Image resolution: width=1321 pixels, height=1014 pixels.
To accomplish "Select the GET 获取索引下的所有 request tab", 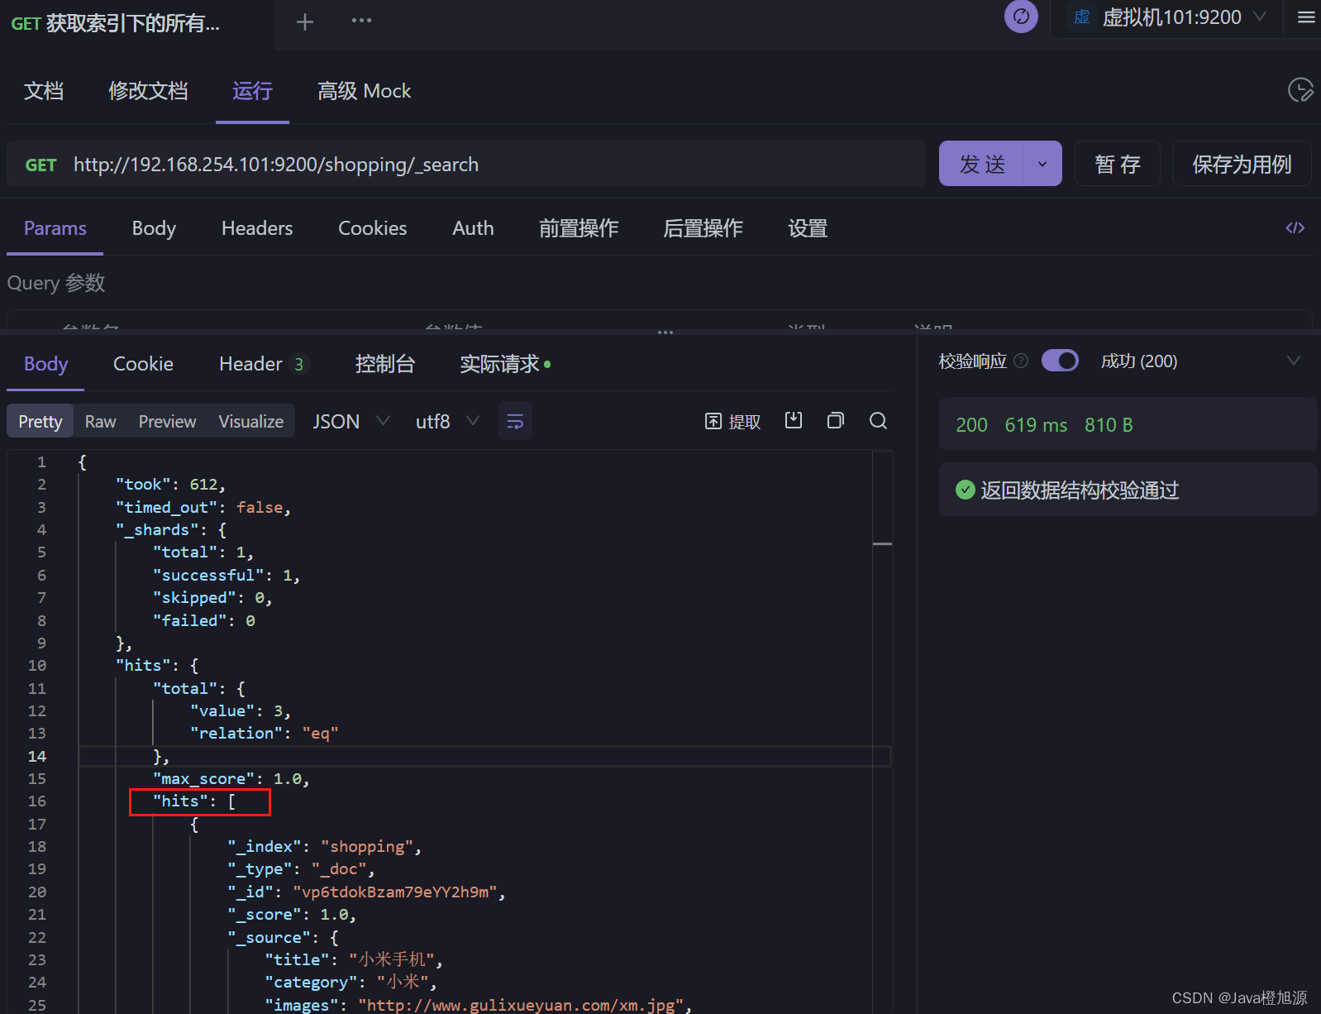I will click(x=116, y=23).
